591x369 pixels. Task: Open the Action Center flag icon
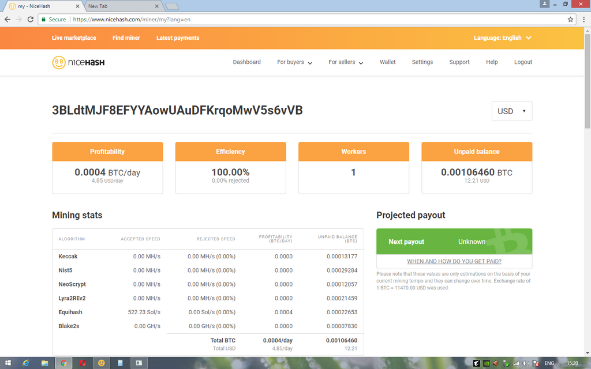click(536, 363)
